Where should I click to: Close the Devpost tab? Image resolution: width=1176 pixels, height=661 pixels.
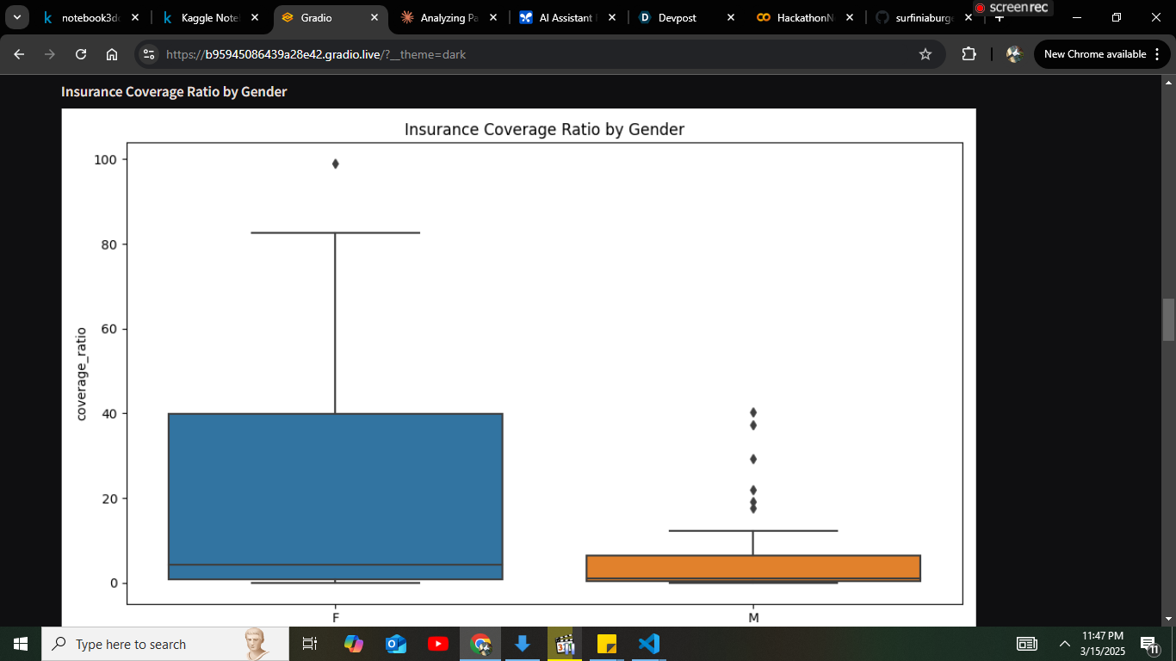pos(731,17)
